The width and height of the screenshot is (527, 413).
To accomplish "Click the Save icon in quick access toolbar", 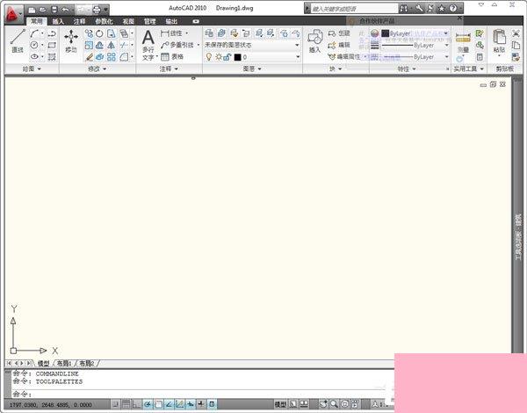I will coord(54,10).
